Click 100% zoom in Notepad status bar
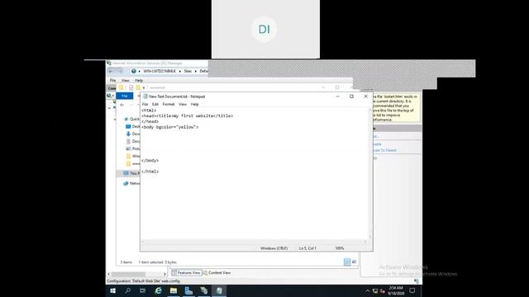529x297 pixels. [340, 248]
